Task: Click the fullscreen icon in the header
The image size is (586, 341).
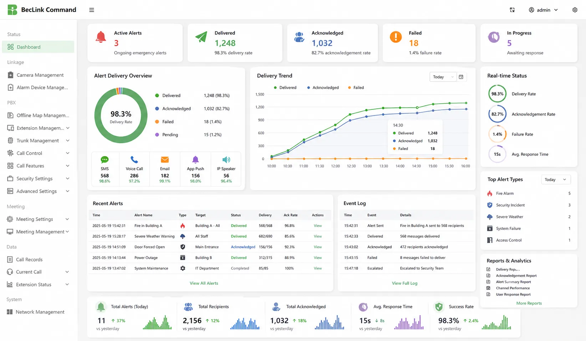Action: click(512, 10)
